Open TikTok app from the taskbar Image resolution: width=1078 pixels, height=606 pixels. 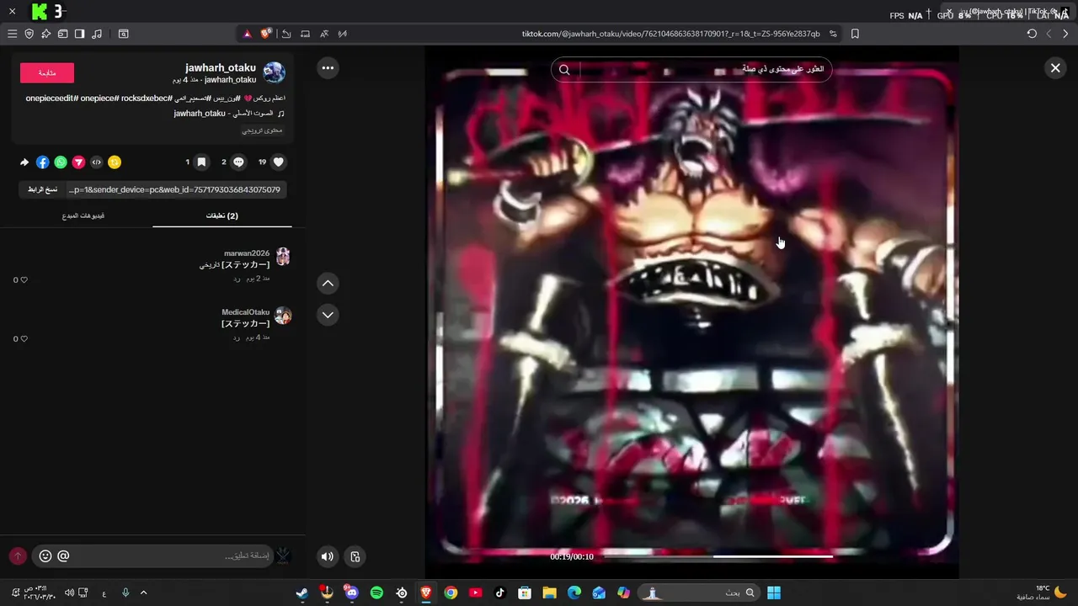tap(500, 593)
